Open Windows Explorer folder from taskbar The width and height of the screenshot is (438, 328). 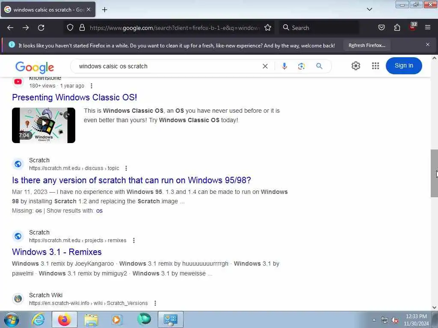(x=91, y=319)
